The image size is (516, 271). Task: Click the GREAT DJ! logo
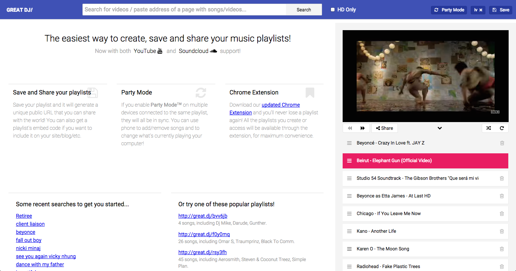pos(20,10)
